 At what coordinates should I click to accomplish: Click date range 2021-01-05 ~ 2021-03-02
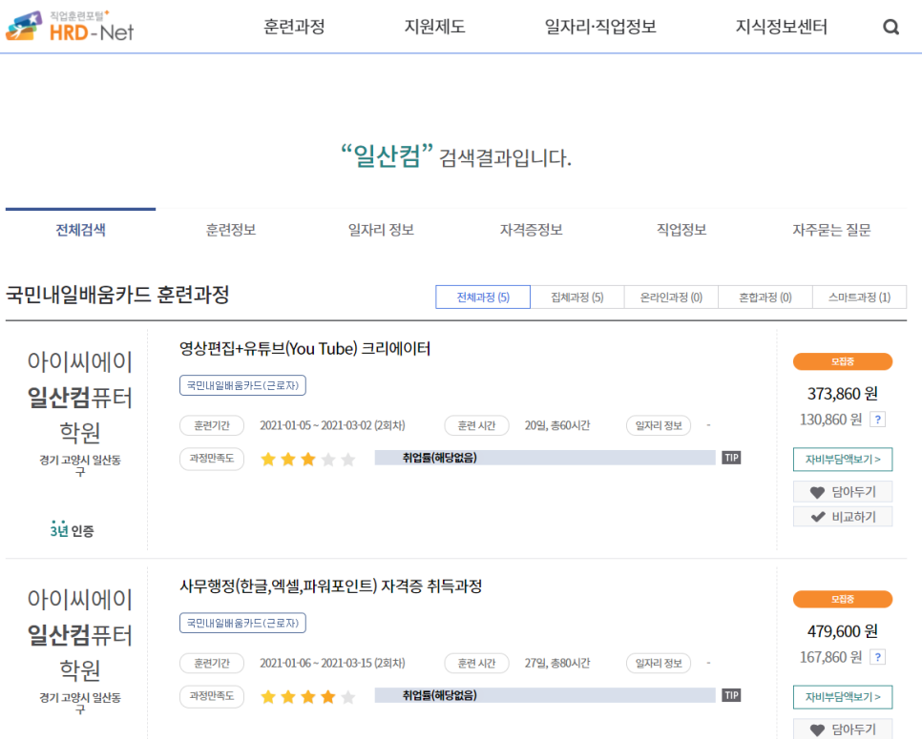click(x=332, y=426)
